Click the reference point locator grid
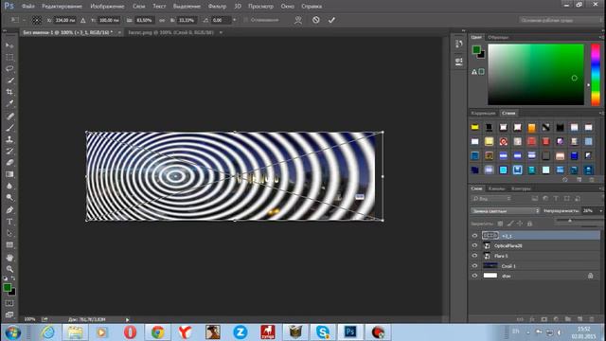This screenshot has width=606, height=341. pos(36,20)
